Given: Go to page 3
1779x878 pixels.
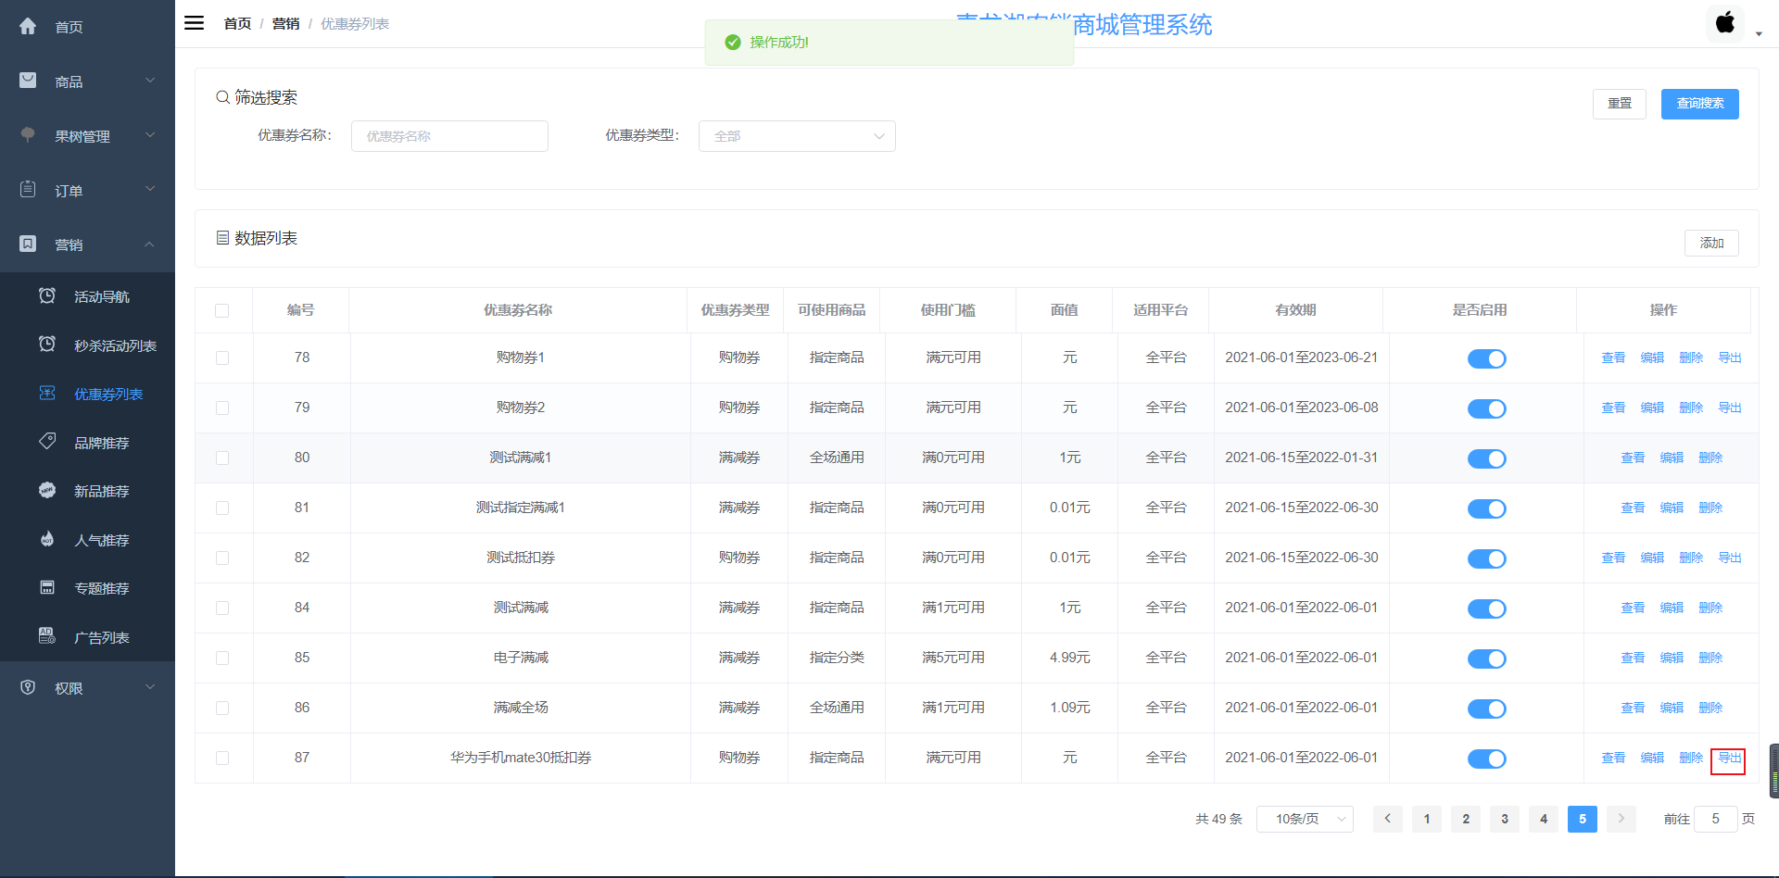Looking at the screenshot, I should point(1505,819).
